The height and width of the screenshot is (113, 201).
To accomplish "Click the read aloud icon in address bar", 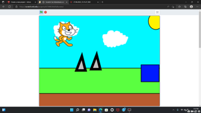I will coord(168,7).
